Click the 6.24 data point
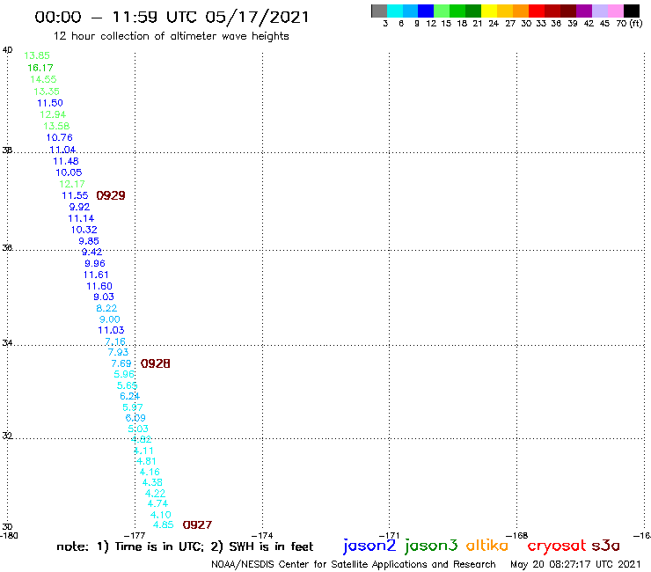The height and width of the screenshot is (572, 651). coord(130,396)
